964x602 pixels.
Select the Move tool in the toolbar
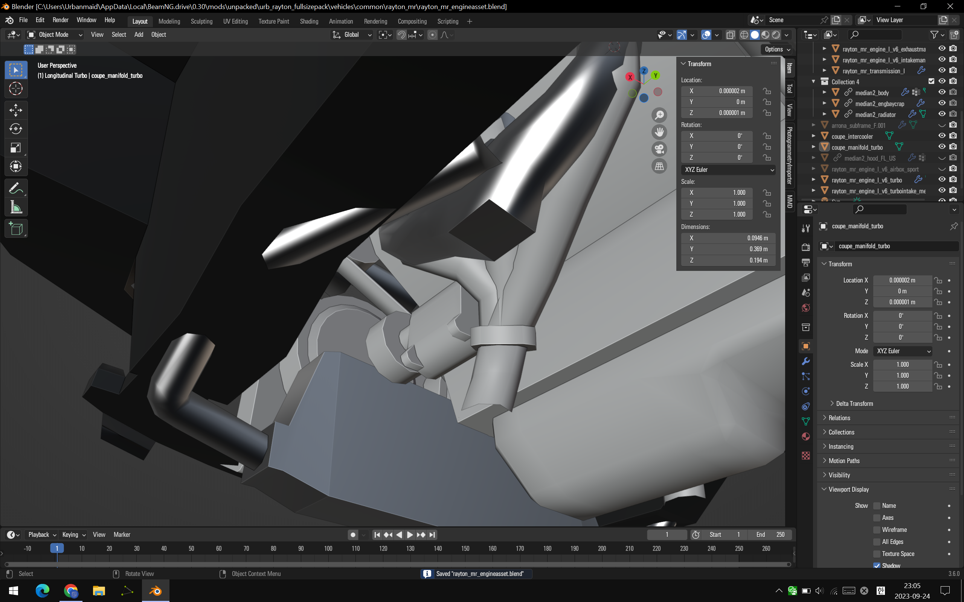coord(15,110)
